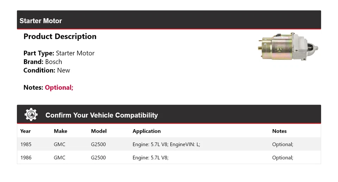Click the Application column header
The width and height of the screenshot is (338, 182).
[x=146, y=131]
